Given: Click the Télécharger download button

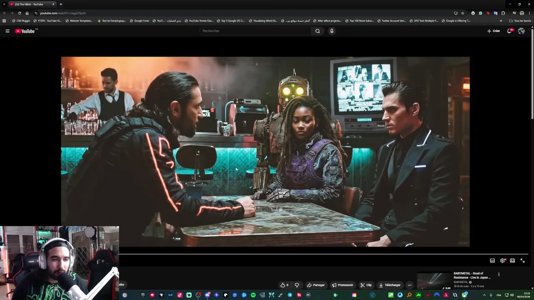Looking at the screenshot, I should pyautogui.click(x=390, y=285).
